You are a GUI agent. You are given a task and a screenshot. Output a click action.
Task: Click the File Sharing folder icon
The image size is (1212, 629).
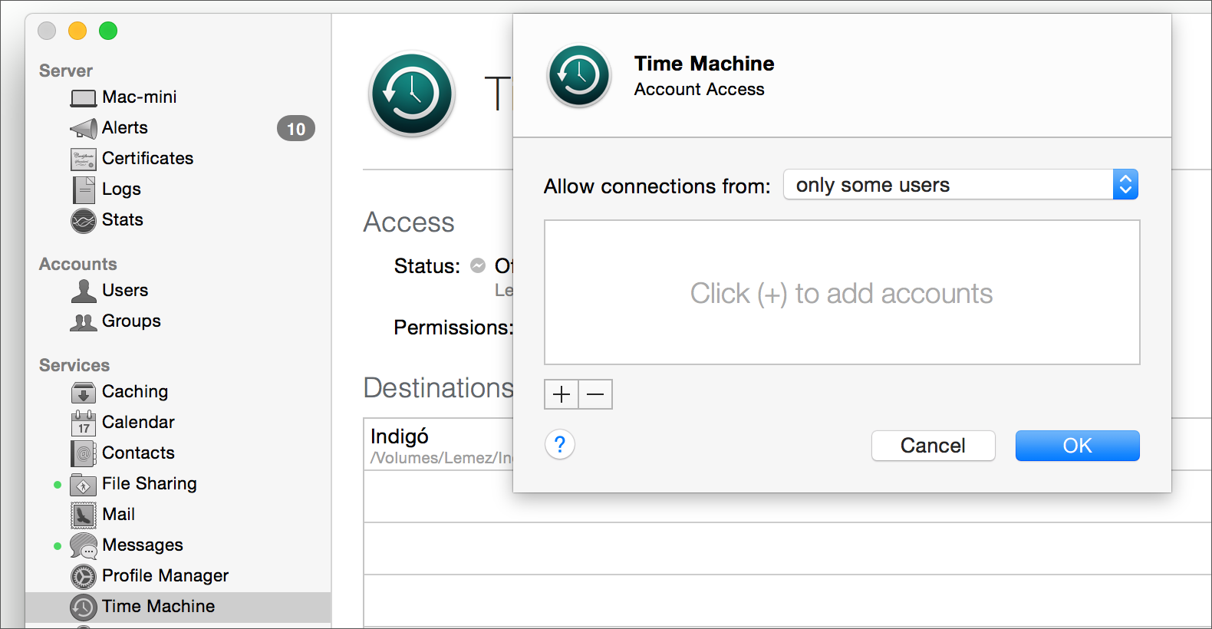tap(83, 485)
